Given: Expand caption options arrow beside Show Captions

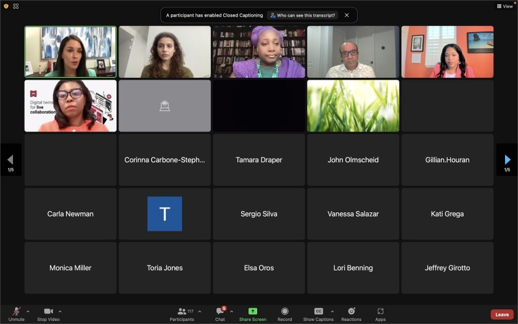Looking at the screenshot, I should coord(332,311).
